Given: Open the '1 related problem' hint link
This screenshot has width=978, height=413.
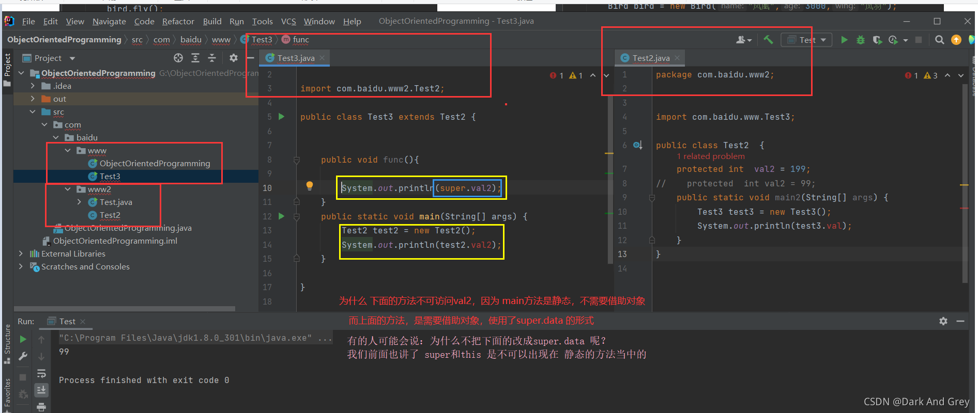Looking at the screenshot, I should tap(711, 156).
